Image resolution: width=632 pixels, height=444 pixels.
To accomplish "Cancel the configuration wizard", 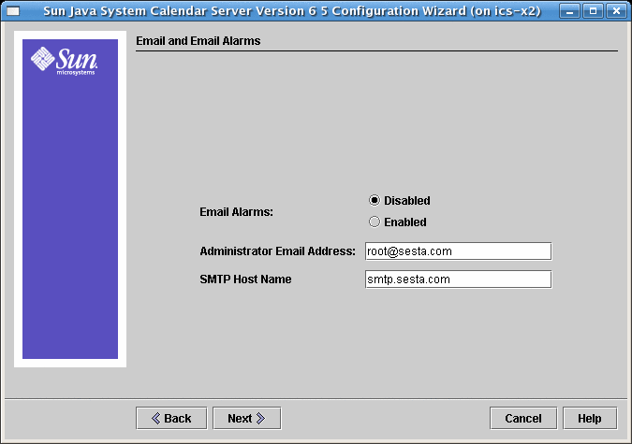I will click(523, 418).
